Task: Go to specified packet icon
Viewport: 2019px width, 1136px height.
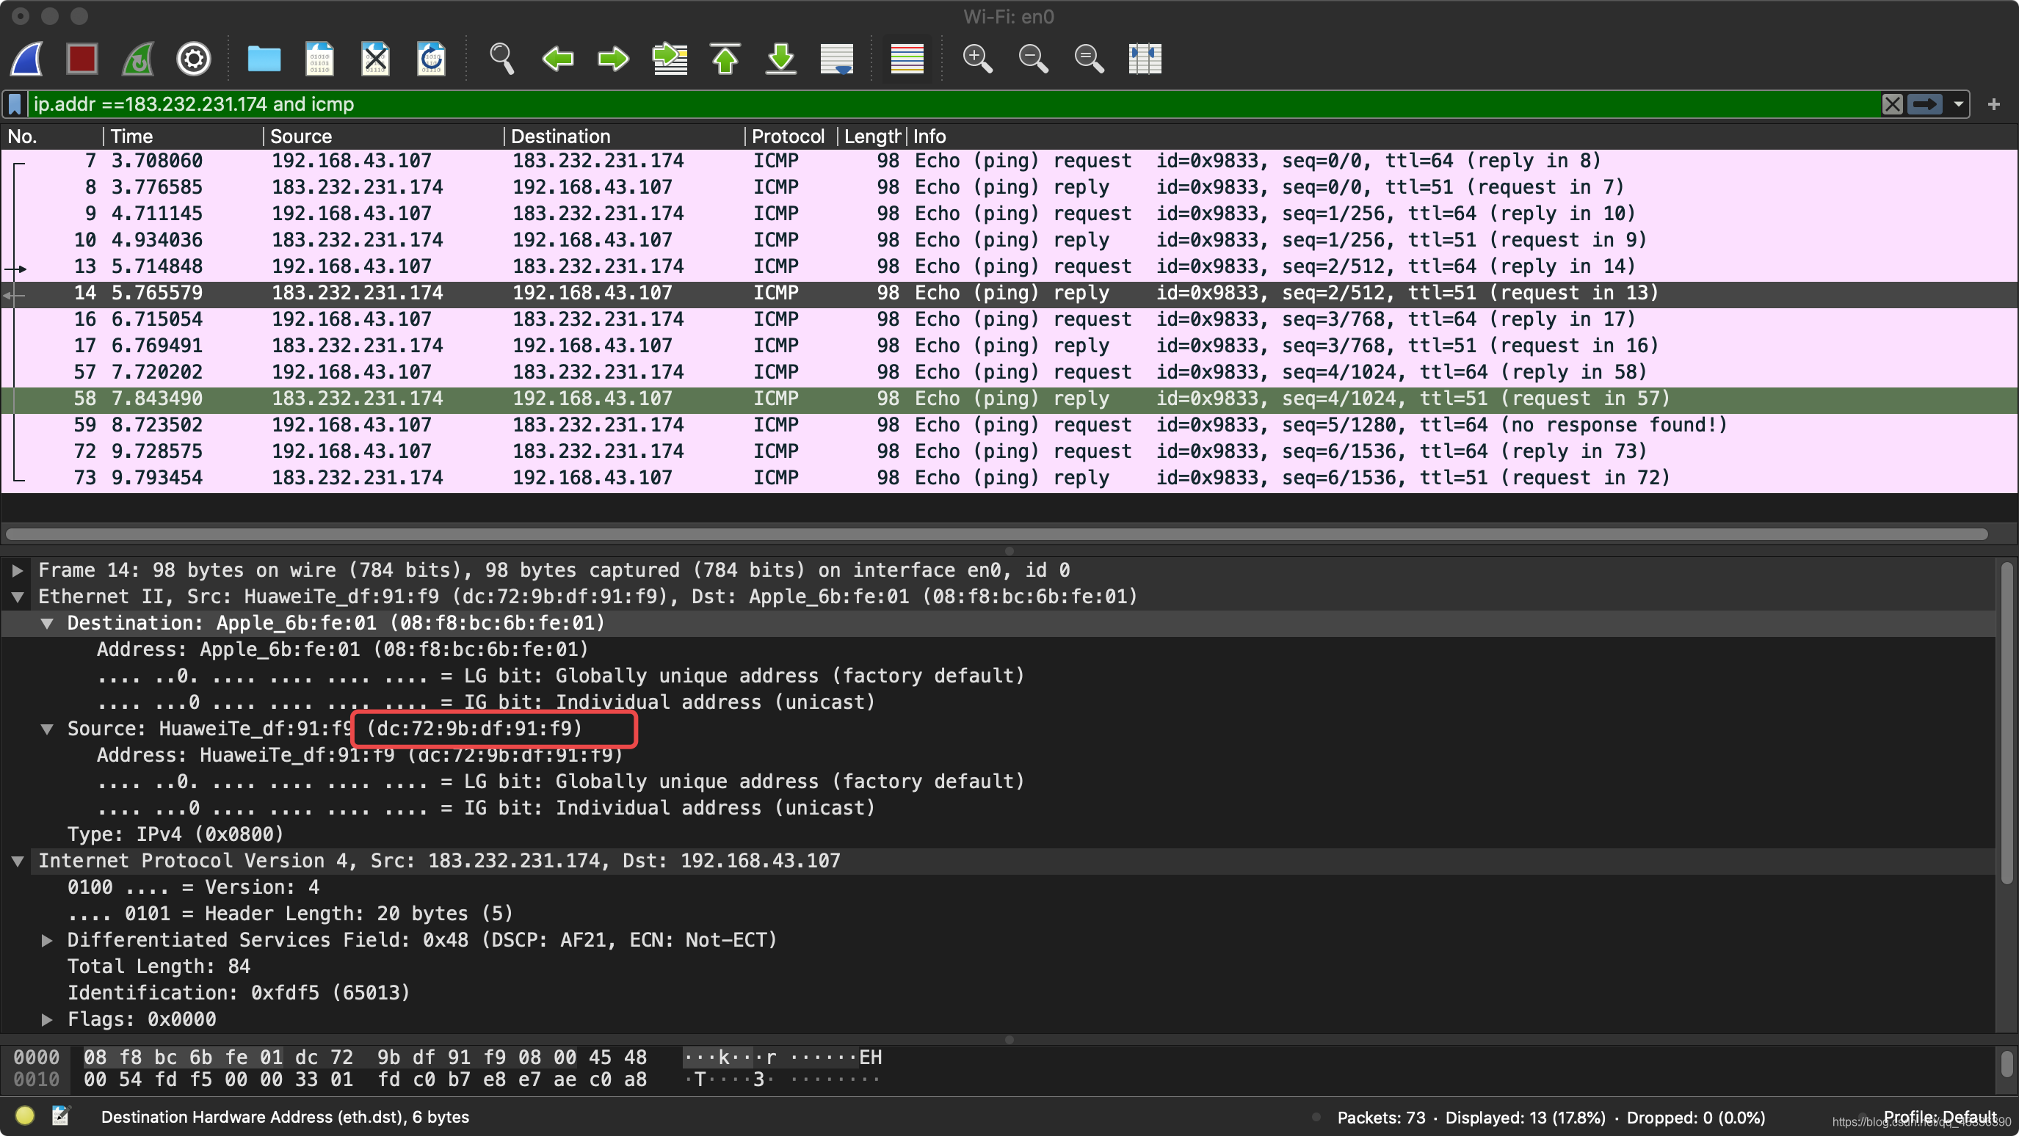Action: (670, 59)
